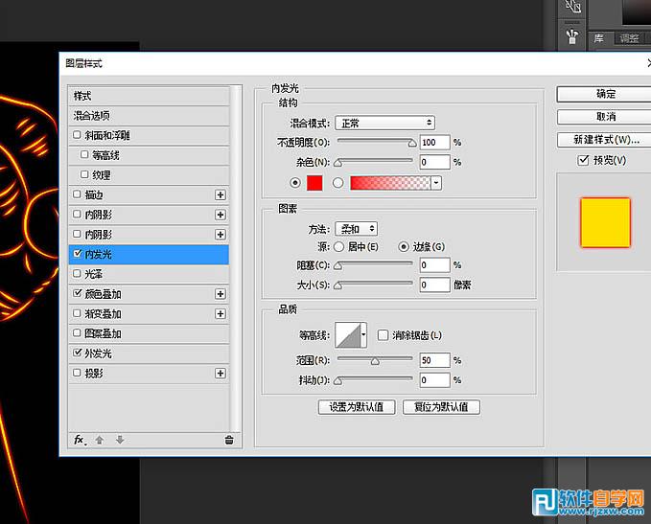Click plus icon beside second 内阴影
The image size is (651, 524).
pyautogui.click(x=221, y=235)
